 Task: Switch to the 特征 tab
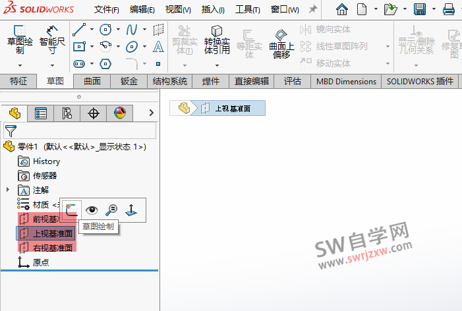pyautogui.click(x=18, y=81)
